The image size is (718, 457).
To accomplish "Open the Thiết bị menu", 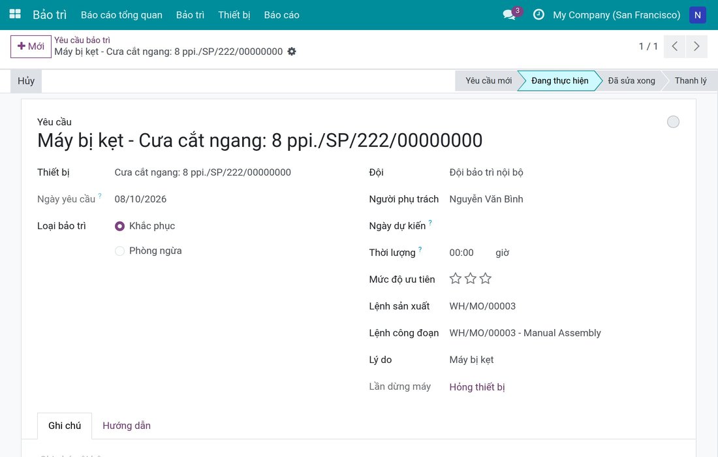I will (x=234, y=14).
